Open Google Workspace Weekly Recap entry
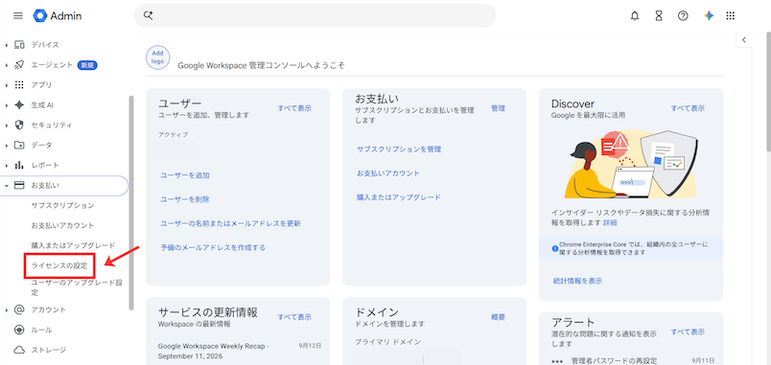Screen dimensions: 771x365 [x=214, y=351]
